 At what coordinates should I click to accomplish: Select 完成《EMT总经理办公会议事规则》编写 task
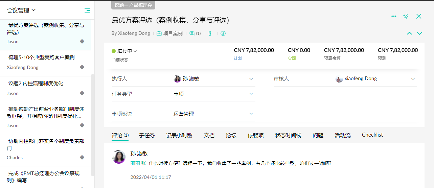point(45,177)
